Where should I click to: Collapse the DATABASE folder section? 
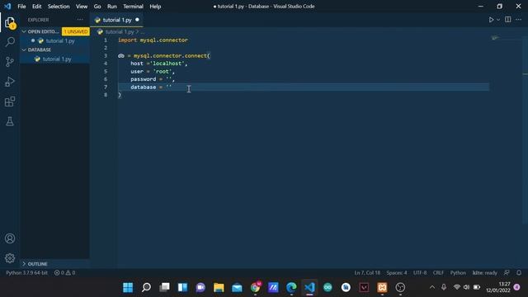tap(24, 49)
